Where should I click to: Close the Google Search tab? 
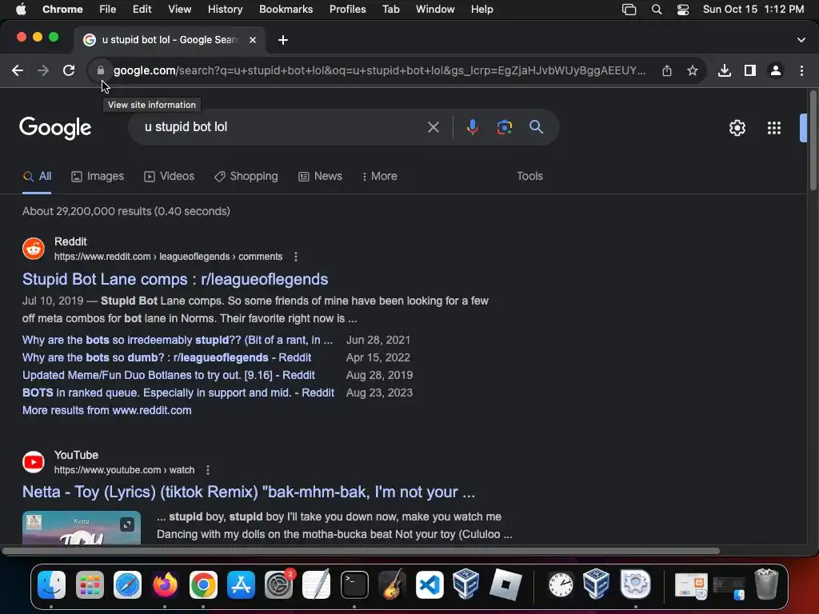point(253,40)
